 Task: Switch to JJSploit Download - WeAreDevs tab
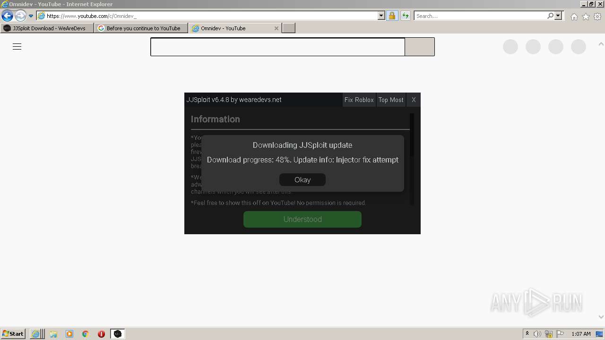(47, 28)
